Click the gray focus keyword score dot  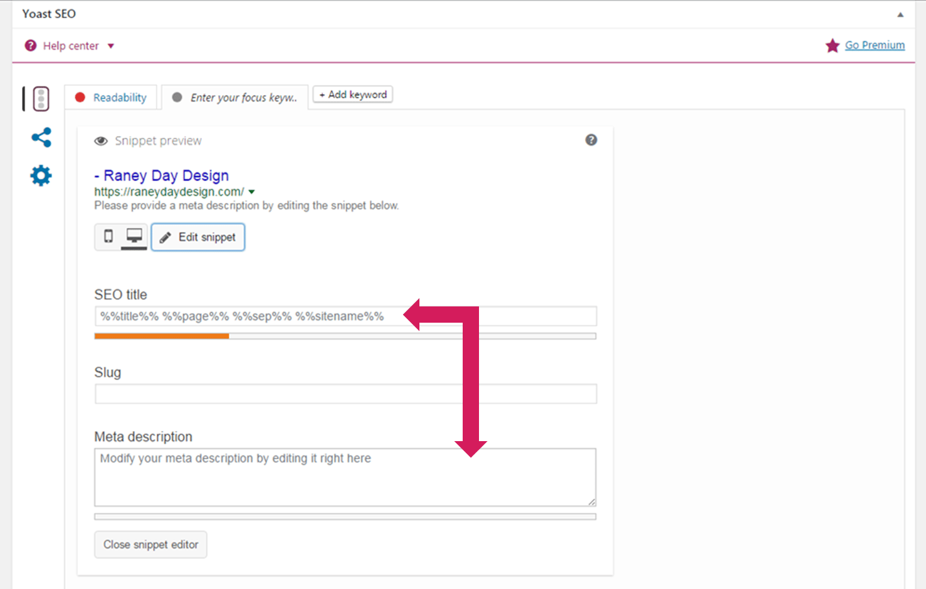coord(177,98)
